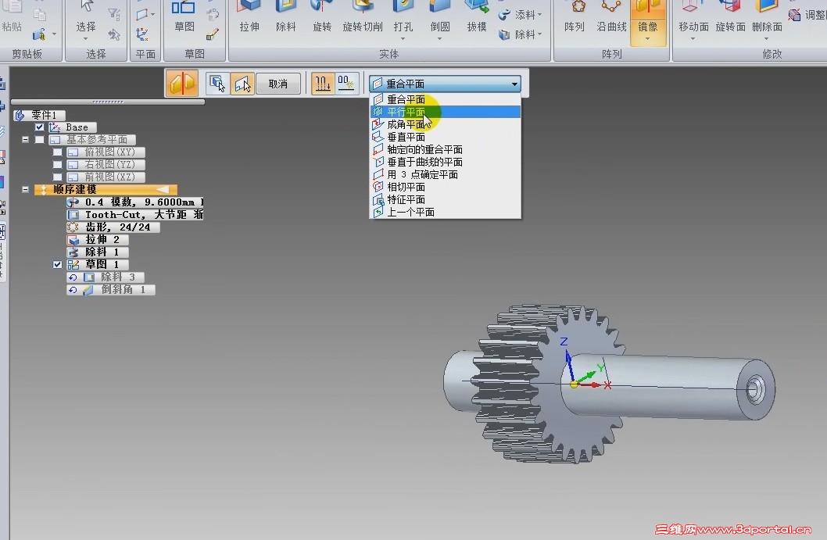Click the horizontal scrollbar above feature tree
The width and height of the screenshot is (827, 540).
click(x=108, y=102)
